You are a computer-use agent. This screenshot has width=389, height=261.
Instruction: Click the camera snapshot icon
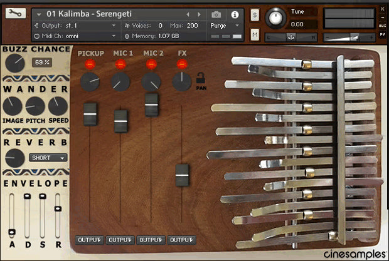coord(216,14)
